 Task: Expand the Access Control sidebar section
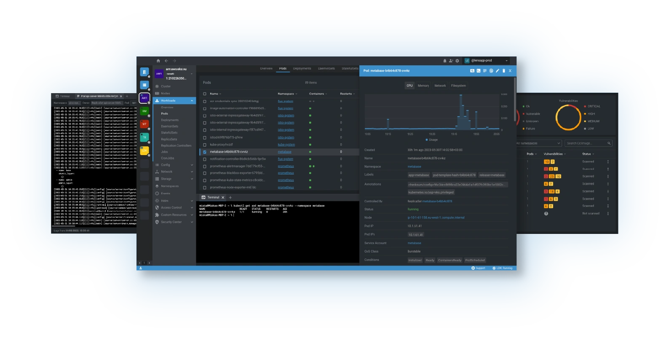pyautogui.click(x=192, y=207)
